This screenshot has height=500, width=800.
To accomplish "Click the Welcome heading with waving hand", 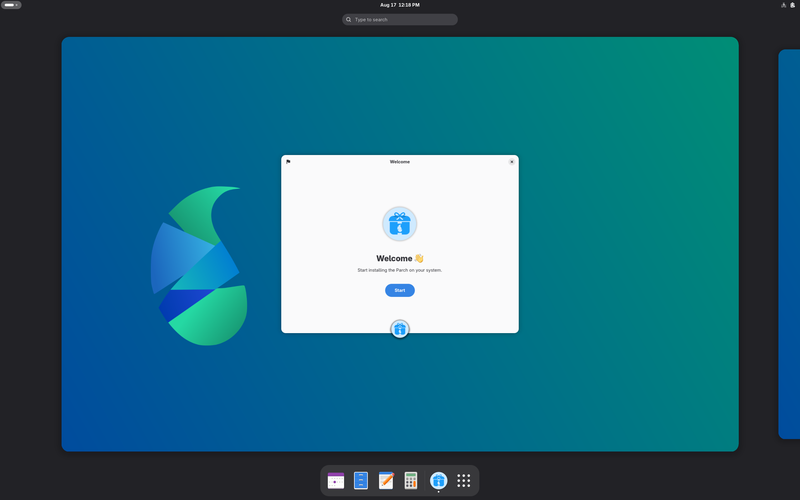I will (400, 258).
